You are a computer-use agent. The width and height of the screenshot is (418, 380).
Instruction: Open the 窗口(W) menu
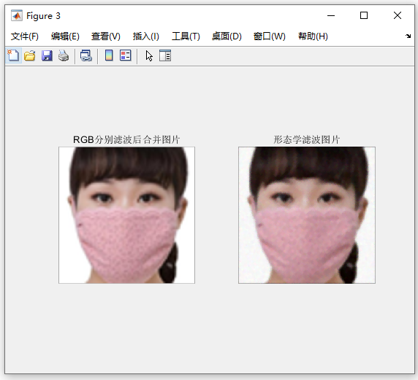(x=269, y=36)
